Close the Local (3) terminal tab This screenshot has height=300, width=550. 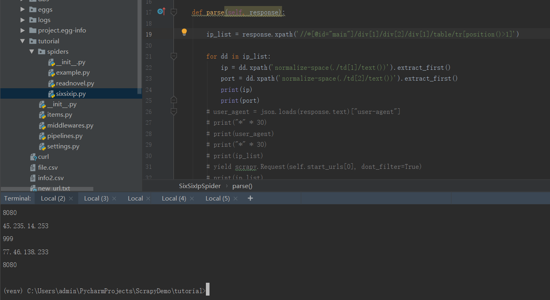pyautogui.click(x=114, y=199)
